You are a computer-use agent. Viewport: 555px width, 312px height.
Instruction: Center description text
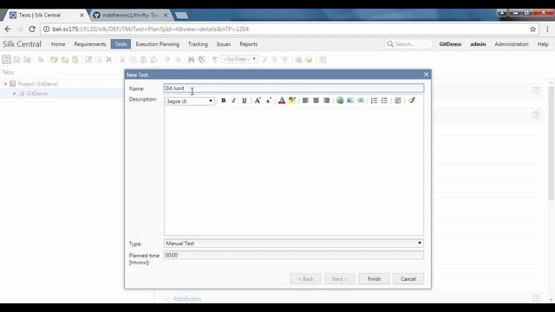click(x=316, y=101)
